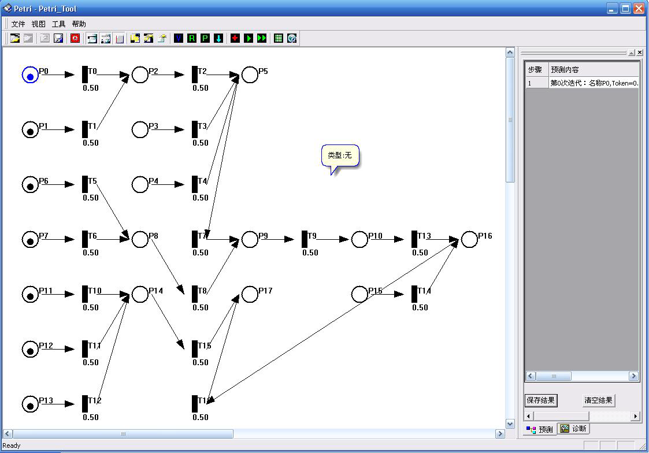Click the floppy disk save icon
The image size is (649, 453).
tap(58, 38)
